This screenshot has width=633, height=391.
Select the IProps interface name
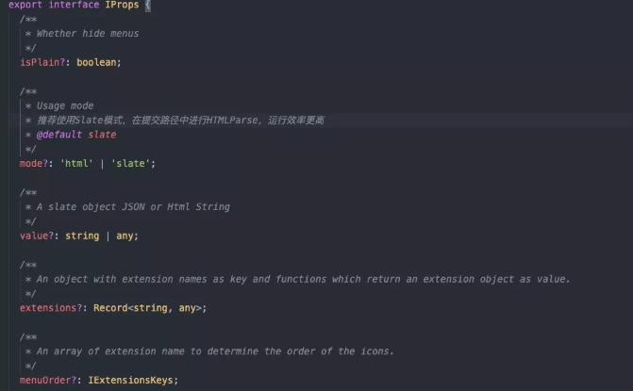coord(122,5)
